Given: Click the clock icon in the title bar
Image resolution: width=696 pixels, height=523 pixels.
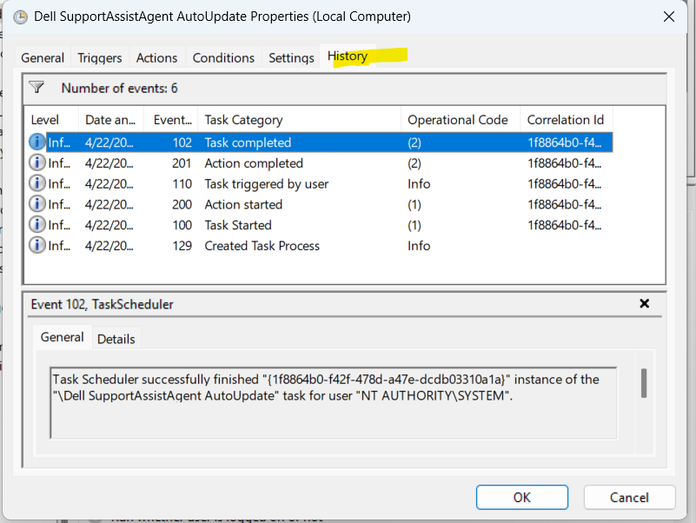Looking at the screenshot, I should [20, 17].
